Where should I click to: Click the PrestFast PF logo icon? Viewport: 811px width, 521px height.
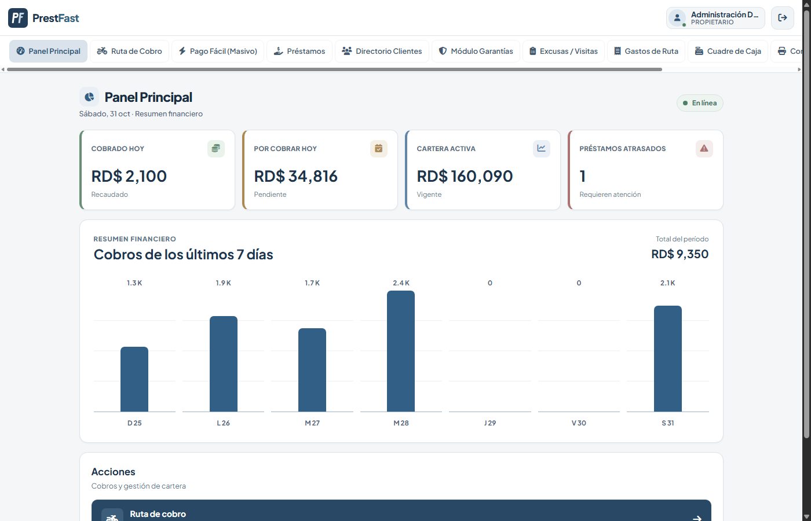18,18
